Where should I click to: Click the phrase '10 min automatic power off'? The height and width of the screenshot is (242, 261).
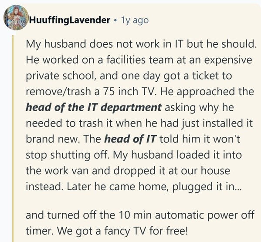[186, 215]
